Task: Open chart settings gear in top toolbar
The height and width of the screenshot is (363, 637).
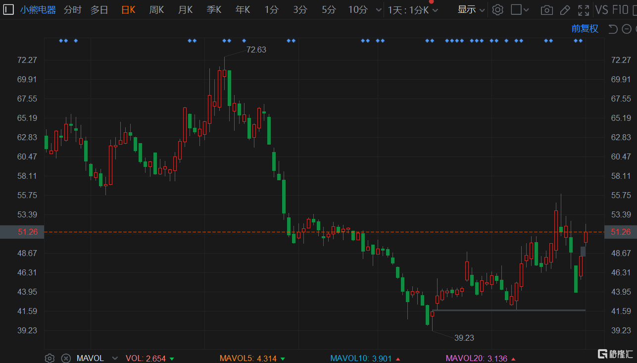Action: (498, 10)
